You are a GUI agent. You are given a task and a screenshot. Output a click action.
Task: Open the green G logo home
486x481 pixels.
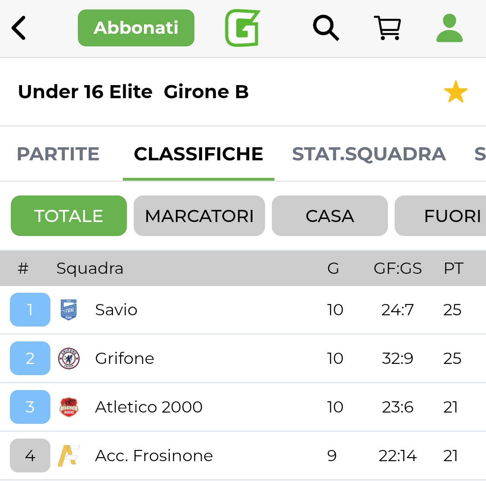[243, 28]
